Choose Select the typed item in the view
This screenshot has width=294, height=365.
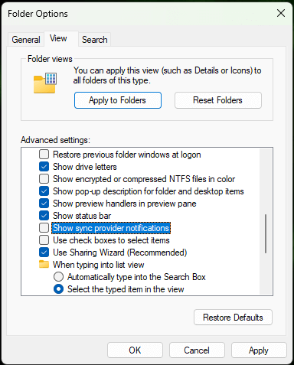click(x=58, y=289)
